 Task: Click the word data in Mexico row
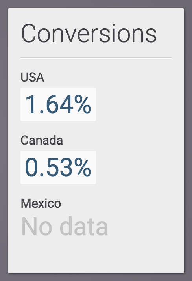tap(84, 226)
